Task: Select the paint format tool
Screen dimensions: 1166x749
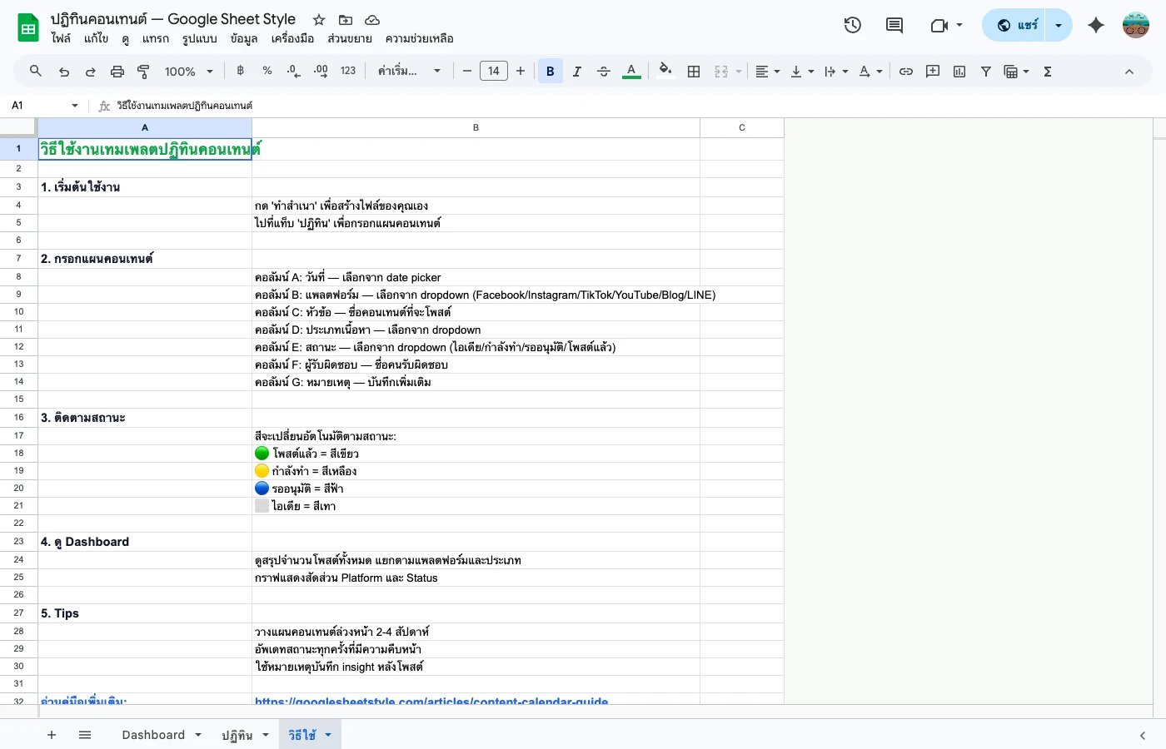Action: (x=142, y=71)
